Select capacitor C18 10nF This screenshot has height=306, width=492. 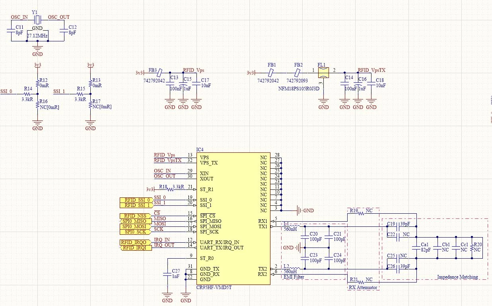coord(371,84)
